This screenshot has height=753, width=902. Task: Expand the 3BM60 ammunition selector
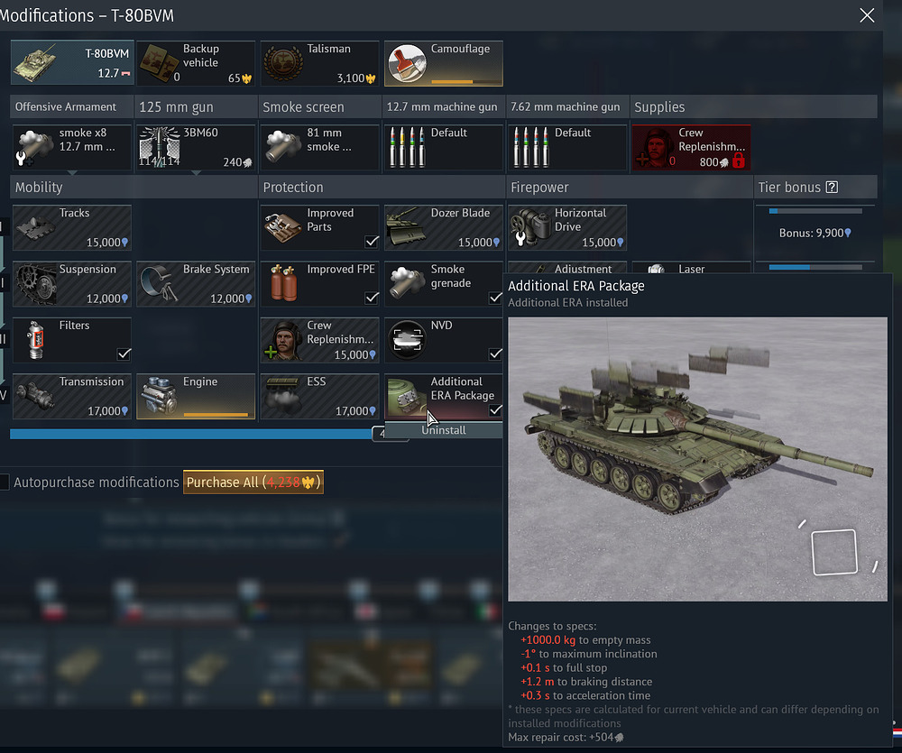(x=196, y=148)
